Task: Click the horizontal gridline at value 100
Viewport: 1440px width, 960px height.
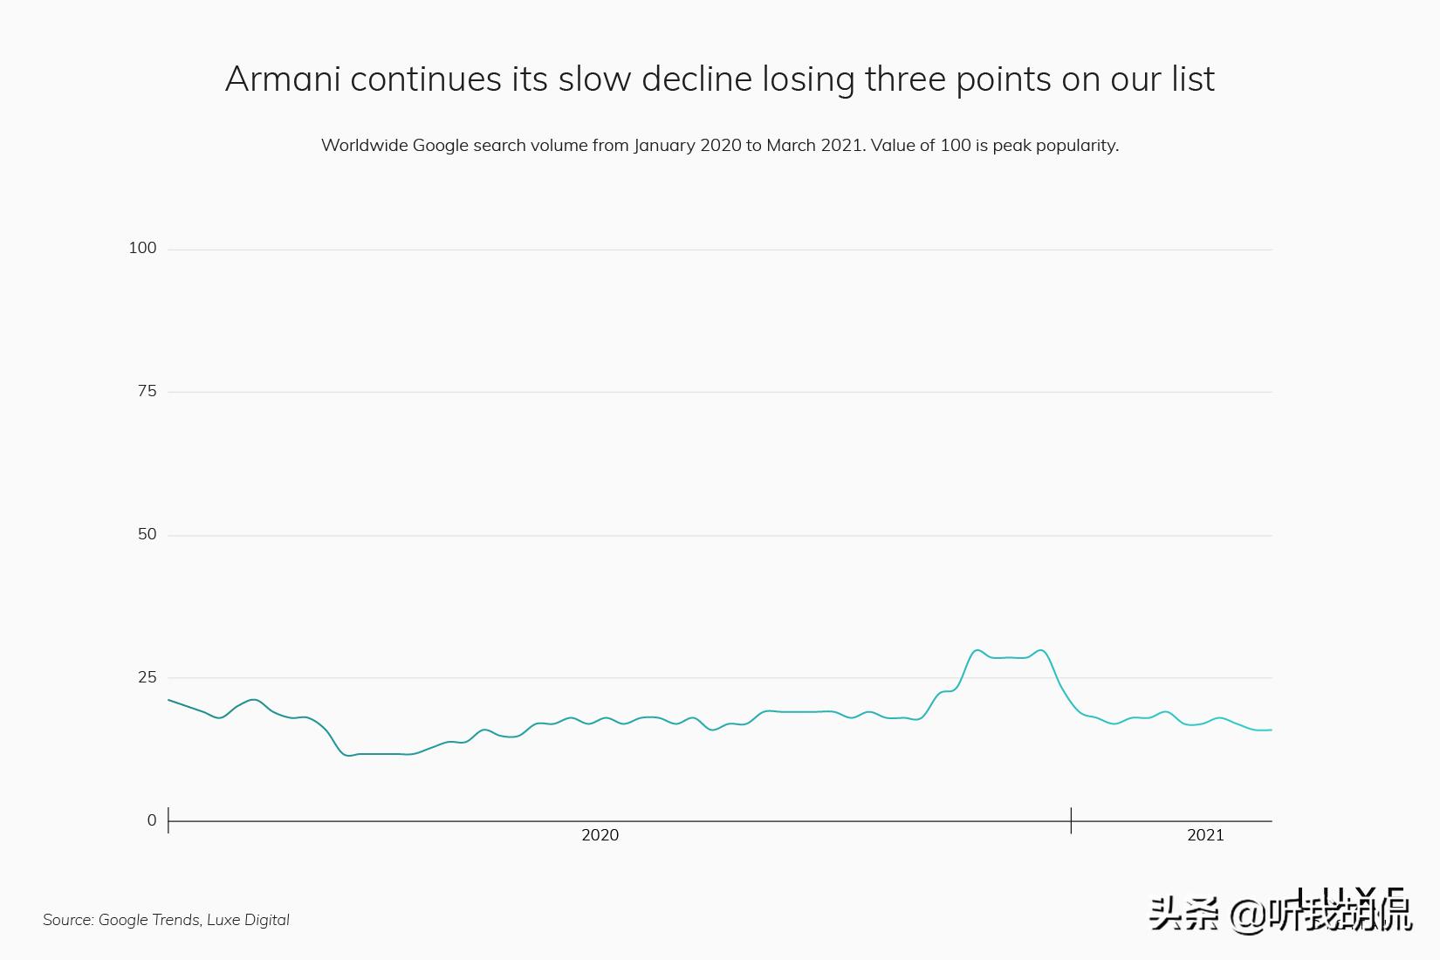Action: 719,250
